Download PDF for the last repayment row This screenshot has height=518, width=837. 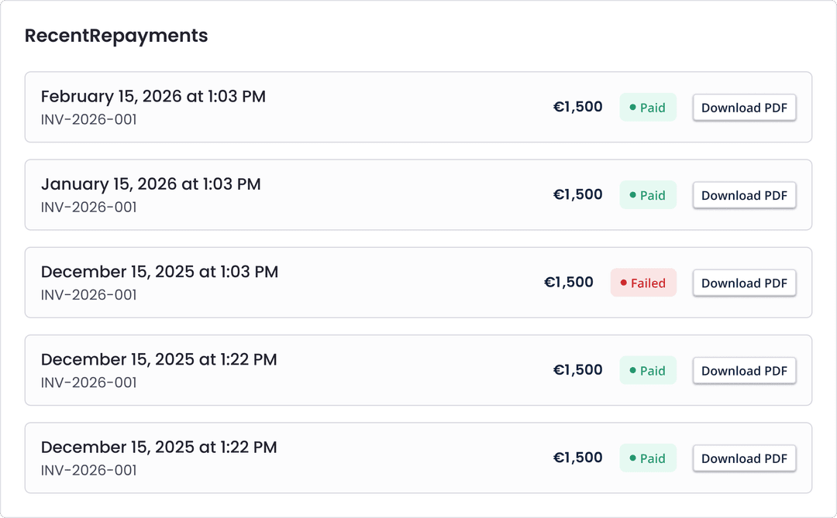tap(744, 458)
